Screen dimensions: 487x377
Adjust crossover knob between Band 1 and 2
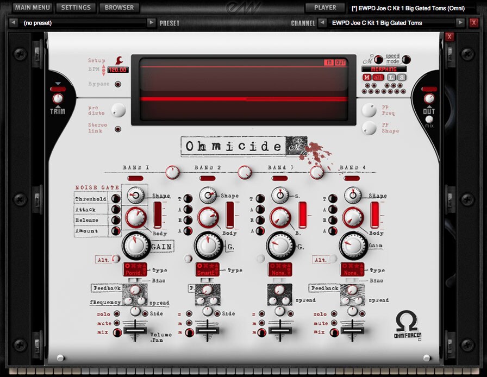pos(172,172)
